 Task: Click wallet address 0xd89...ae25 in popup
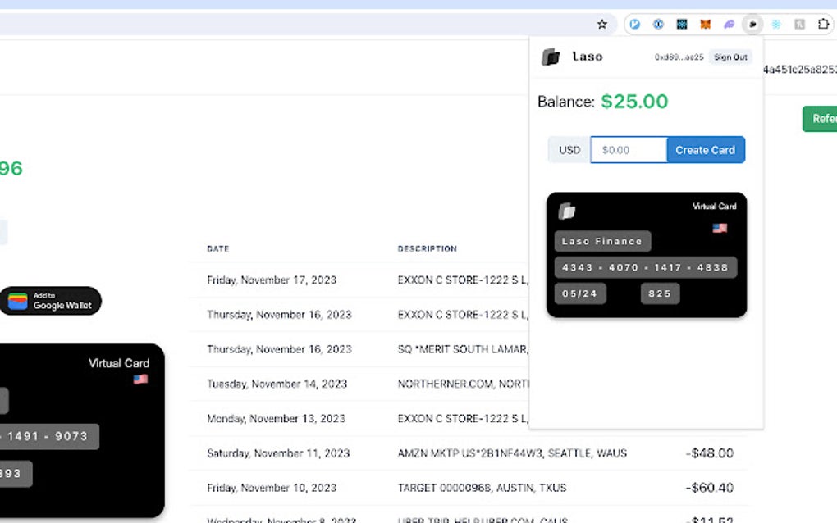coord(679,57)
